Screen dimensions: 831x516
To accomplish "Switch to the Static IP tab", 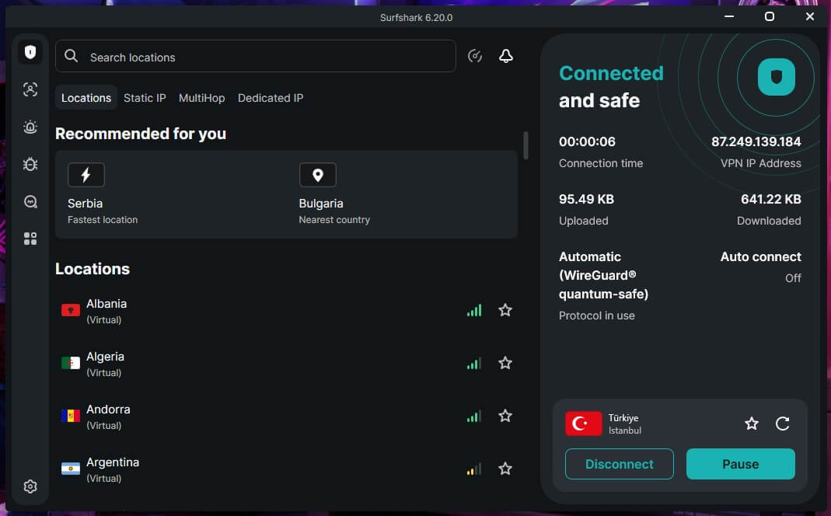I will (145, 98).
